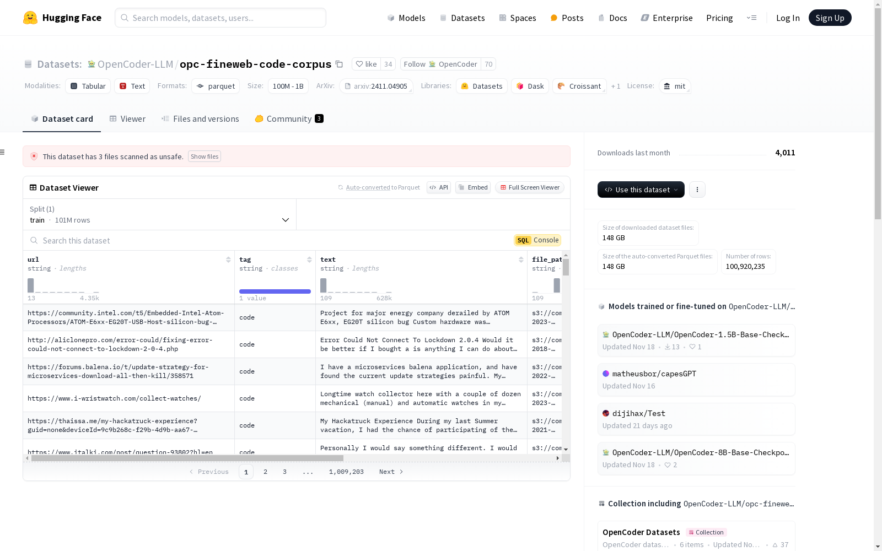The image size is (882, 551).
Task: Go to Datasets in top navigation
Action: 462,18
